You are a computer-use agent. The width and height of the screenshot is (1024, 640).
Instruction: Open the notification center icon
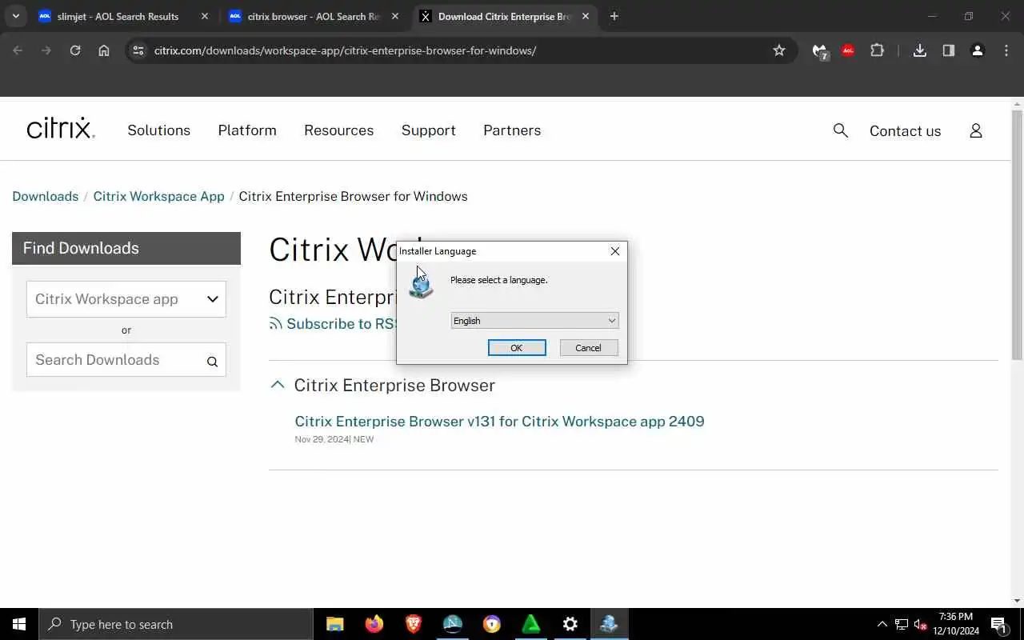click(x=1000, y=624)
